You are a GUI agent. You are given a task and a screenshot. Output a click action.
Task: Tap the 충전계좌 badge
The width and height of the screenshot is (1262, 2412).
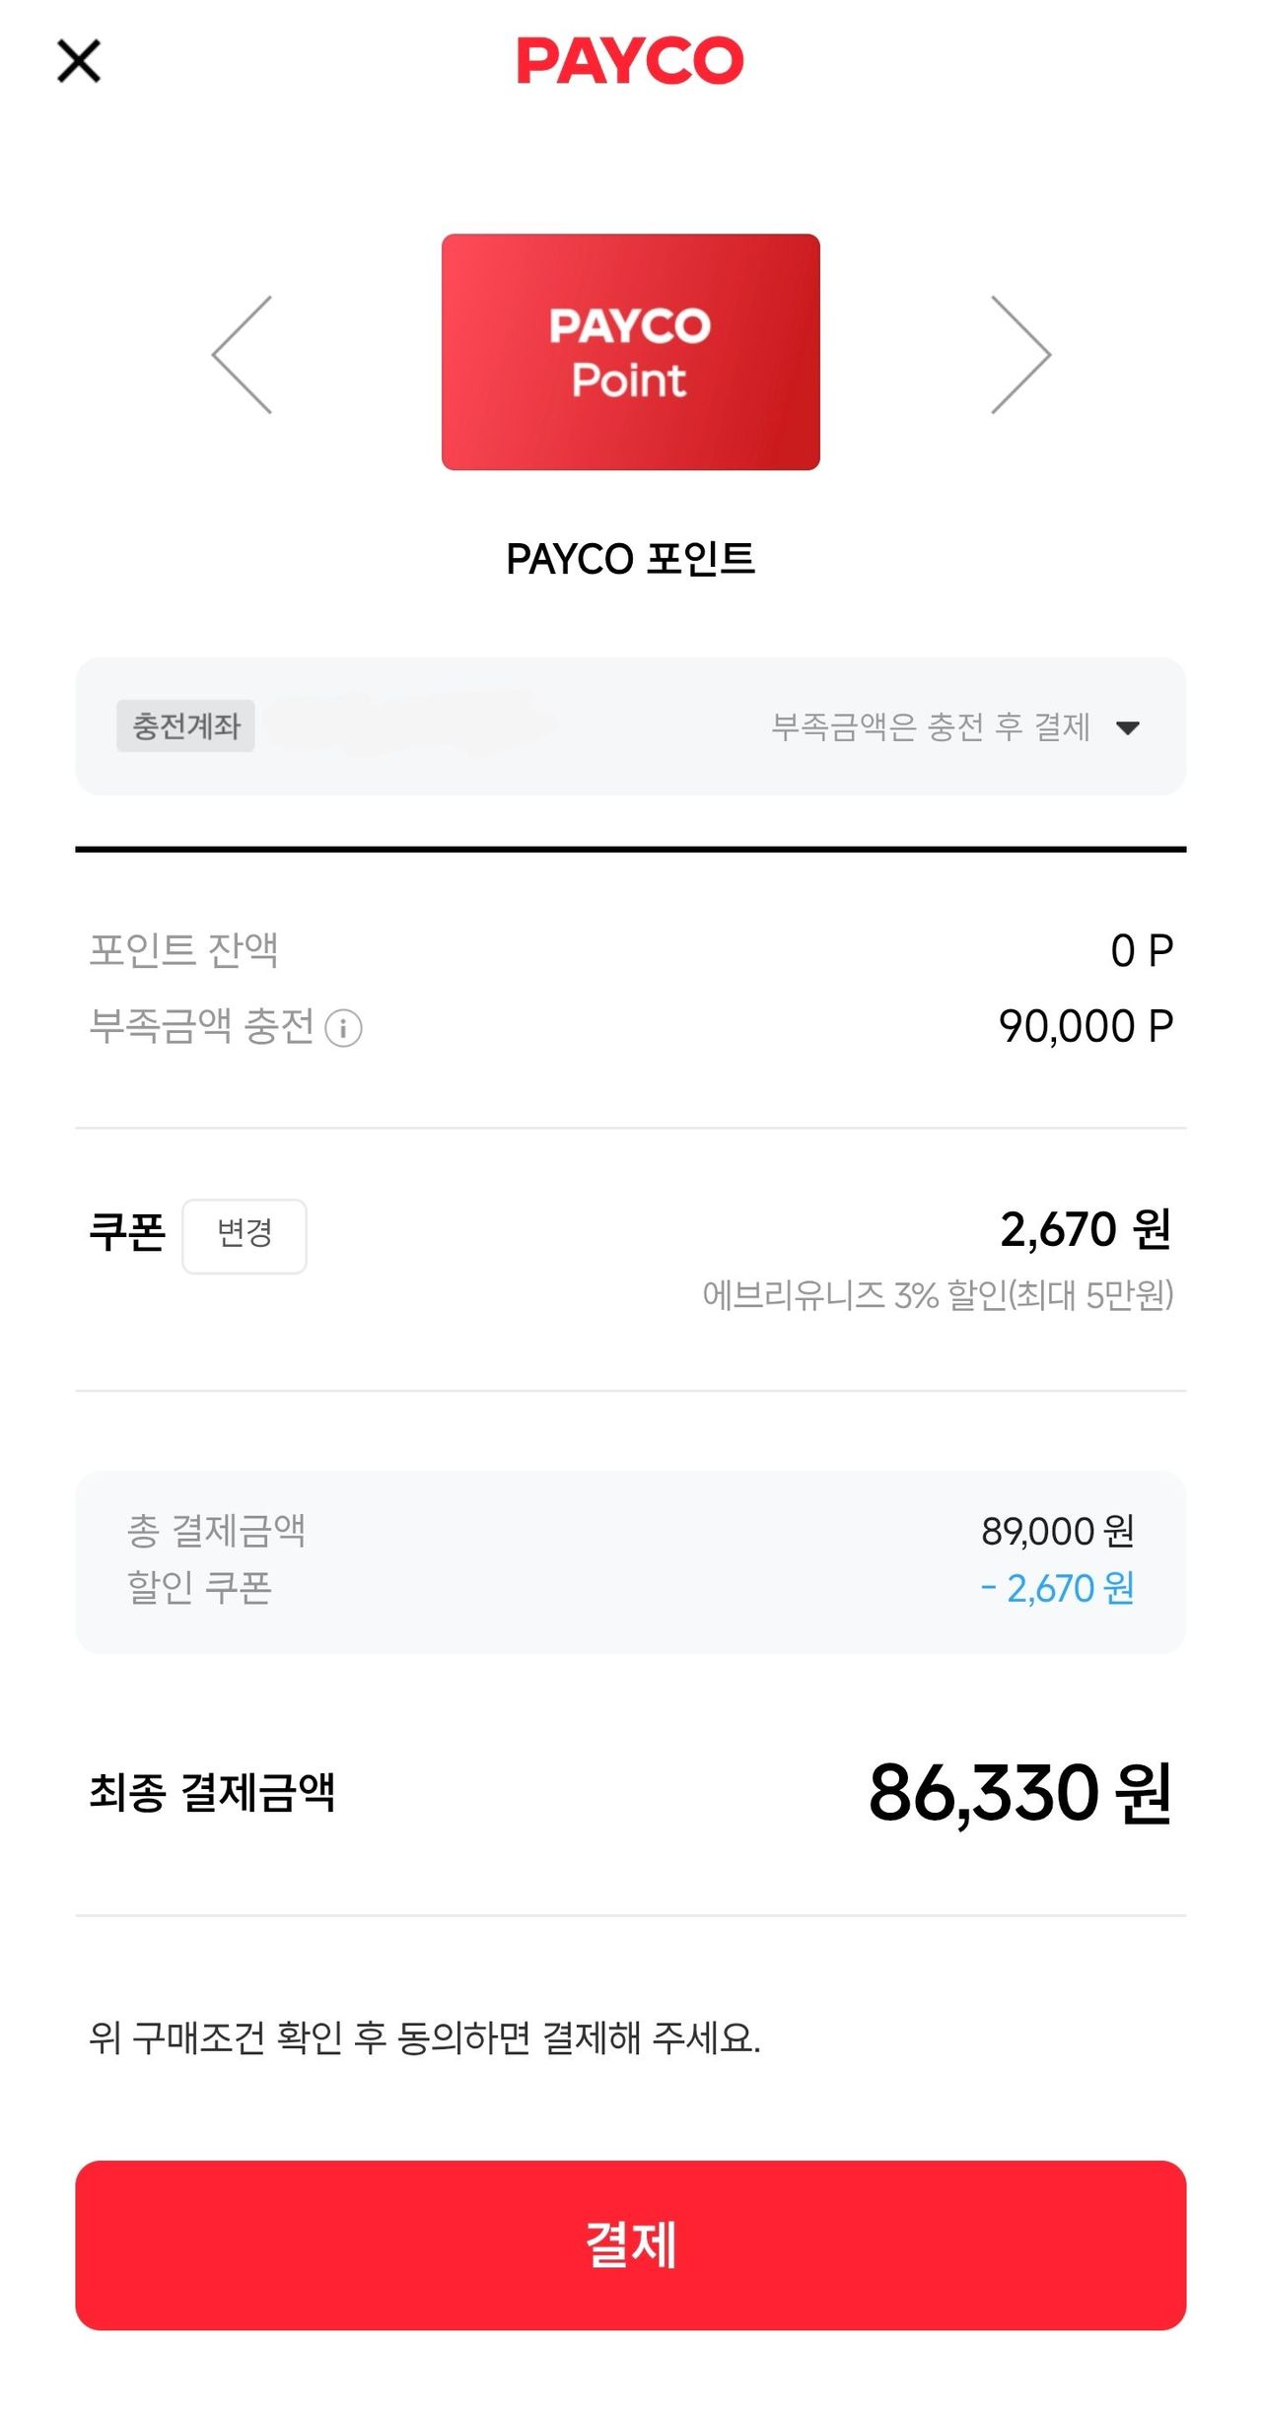[x=185, y=726]
